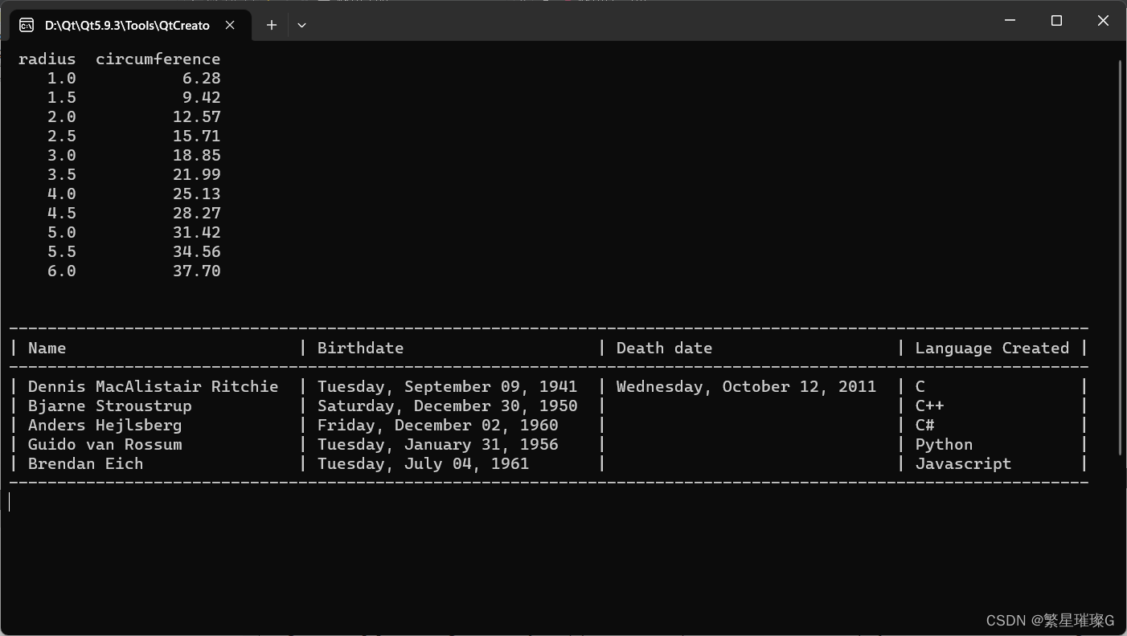Click the 'Name' table header
1127x636 pixels.
(47, 348)
